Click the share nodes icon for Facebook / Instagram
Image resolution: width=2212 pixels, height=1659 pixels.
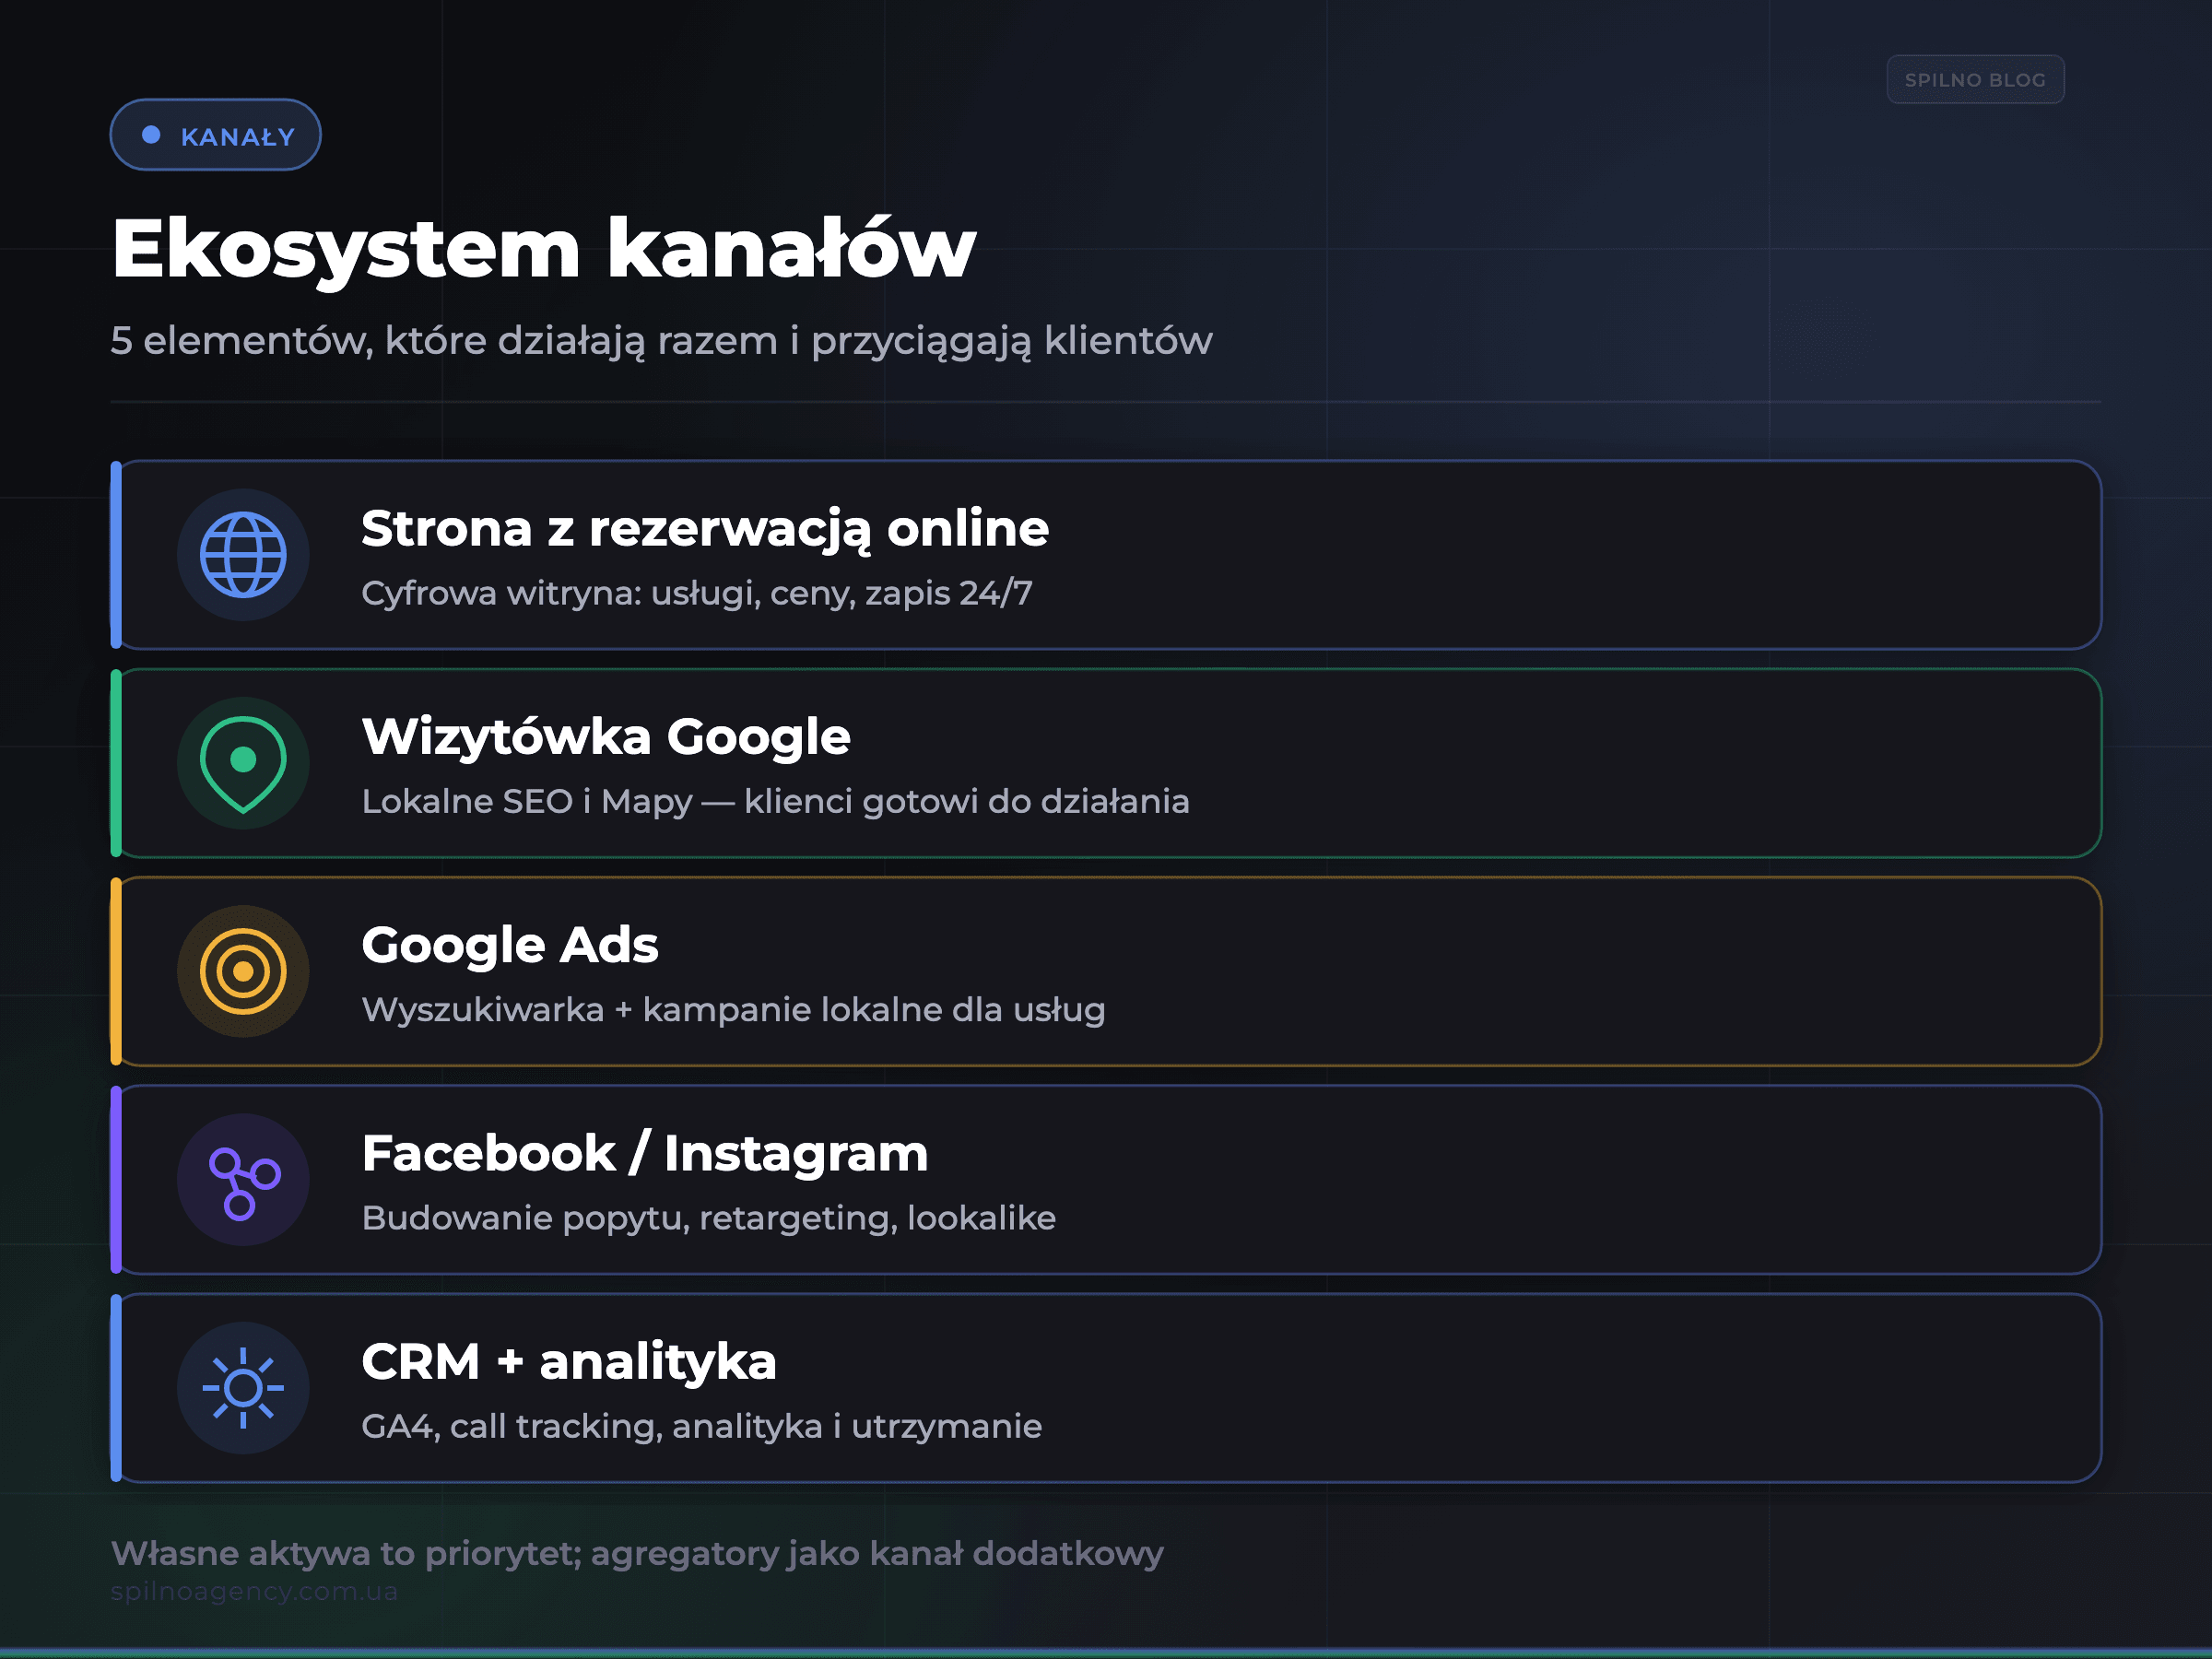[243, 1180]
